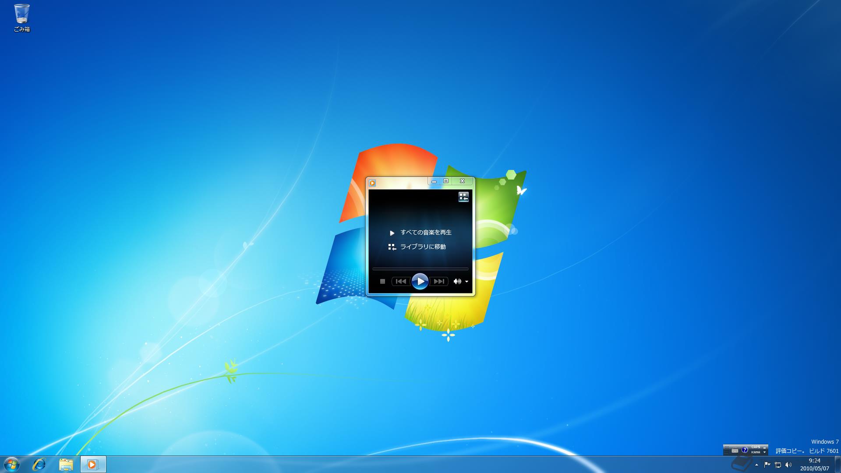
Task: Open the clock showing 9:24
Action: pos(814,464)
